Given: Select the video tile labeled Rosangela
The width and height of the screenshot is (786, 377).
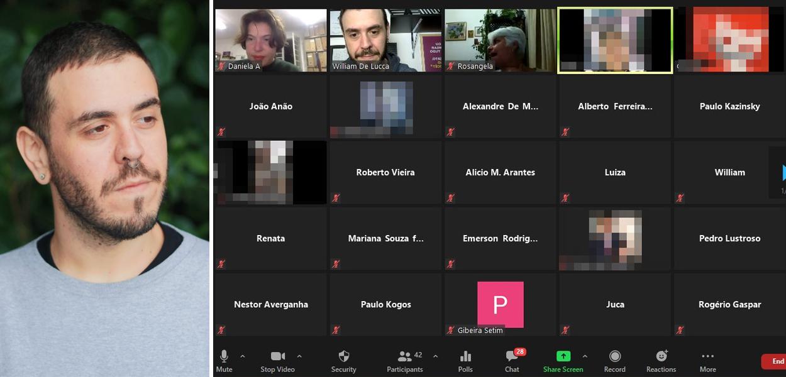Looking at the screenshot, I should click(x=500, y=40).
